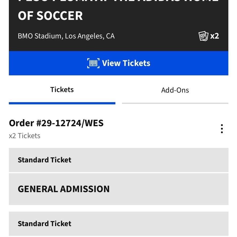Tap the x2 count in dark header
The width and height of the screenshot is (237, 237).
tap(215, 36)
